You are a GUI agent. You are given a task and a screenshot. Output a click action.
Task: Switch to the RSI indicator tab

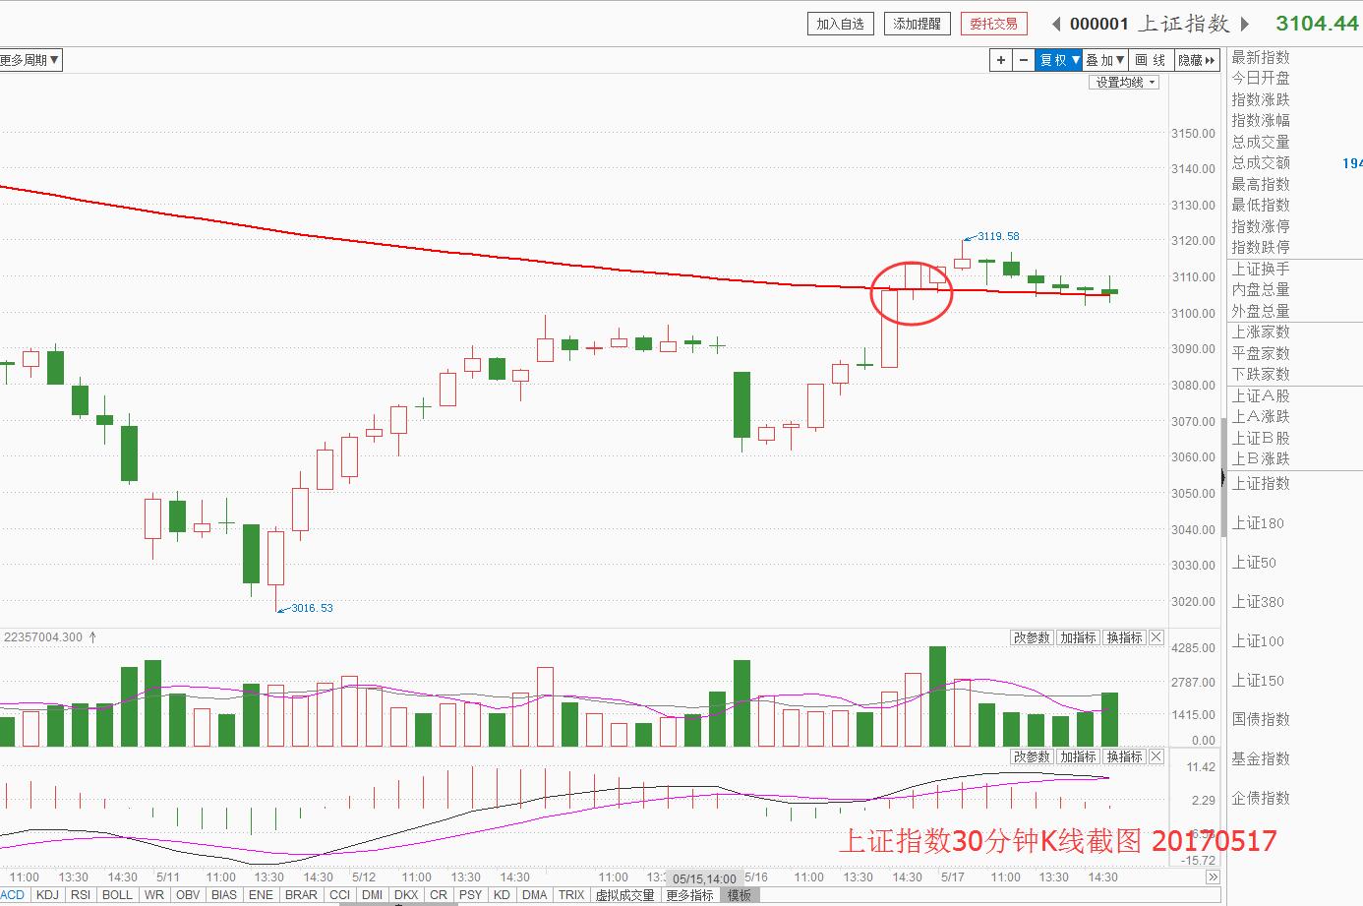(x=81, y=895)
